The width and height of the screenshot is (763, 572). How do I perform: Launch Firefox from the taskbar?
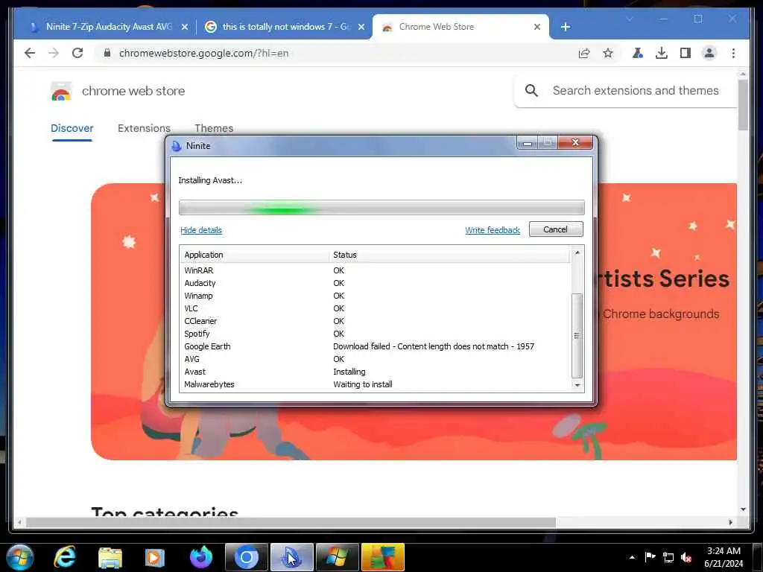(x=200, y=557)
